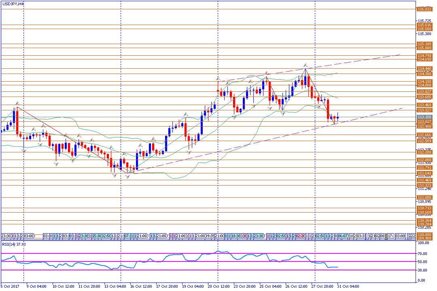Click the pink 02:30 news event marker
The height and width of the screenshot is (291, 437).
coord(300,236)
